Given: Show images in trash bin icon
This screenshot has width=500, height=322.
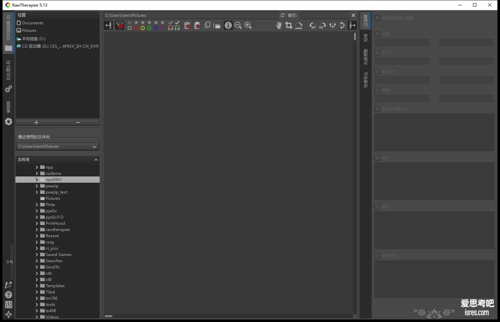Looking at the screenshot, I should (187, 25).
